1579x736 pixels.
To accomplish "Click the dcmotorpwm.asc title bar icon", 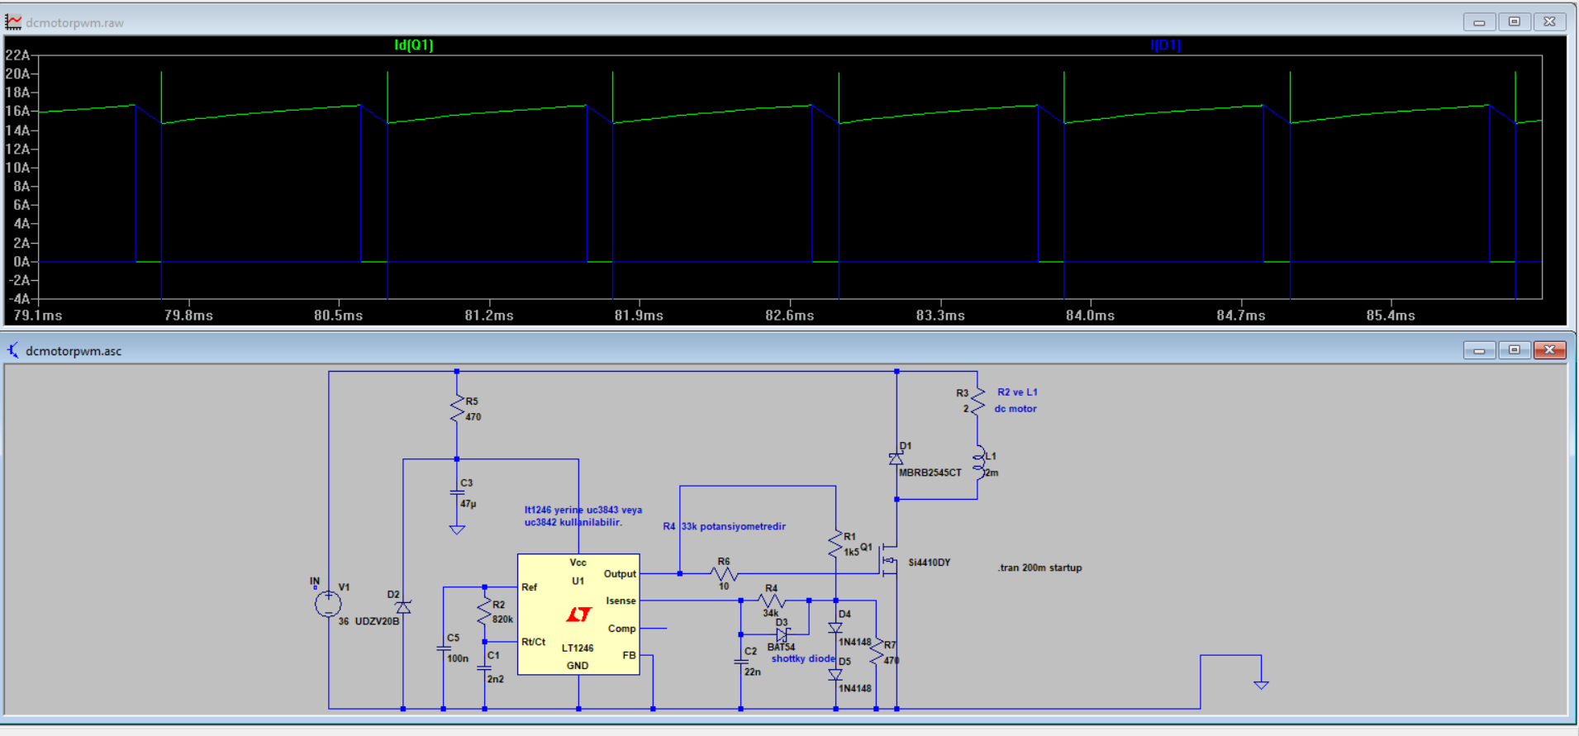I will pos(13,350).
